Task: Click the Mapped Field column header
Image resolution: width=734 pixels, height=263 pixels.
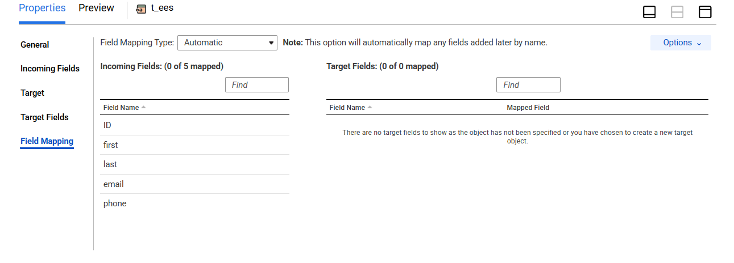Action: [528, 108]
